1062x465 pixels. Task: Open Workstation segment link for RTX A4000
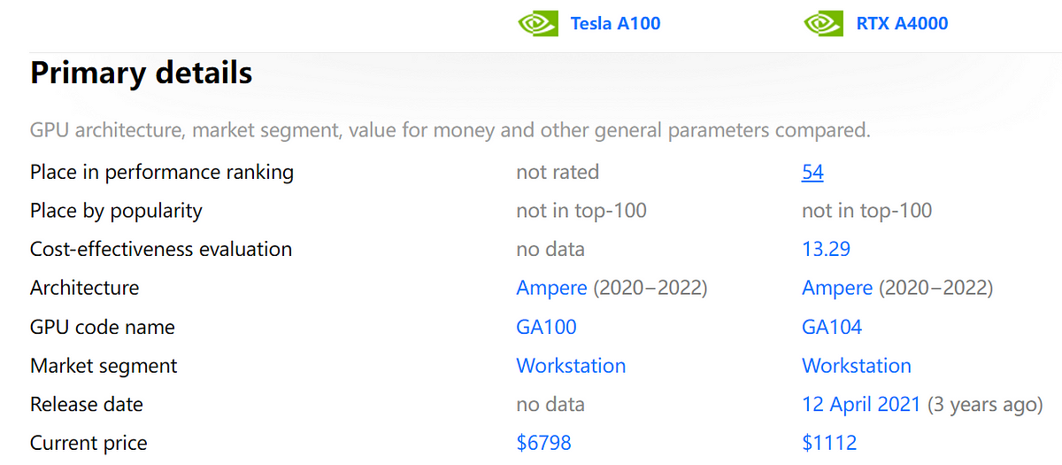tap(857, 366)
